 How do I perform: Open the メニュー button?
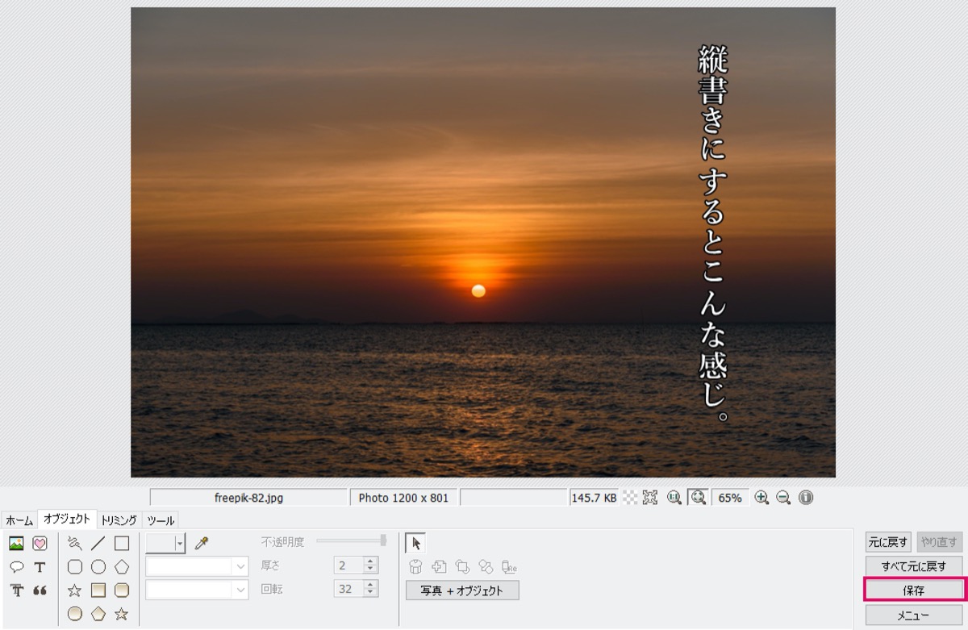914,615
